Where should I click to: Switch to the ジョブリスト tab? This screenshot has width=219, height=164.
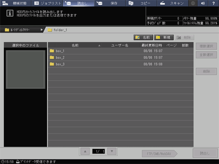[47, 3]
